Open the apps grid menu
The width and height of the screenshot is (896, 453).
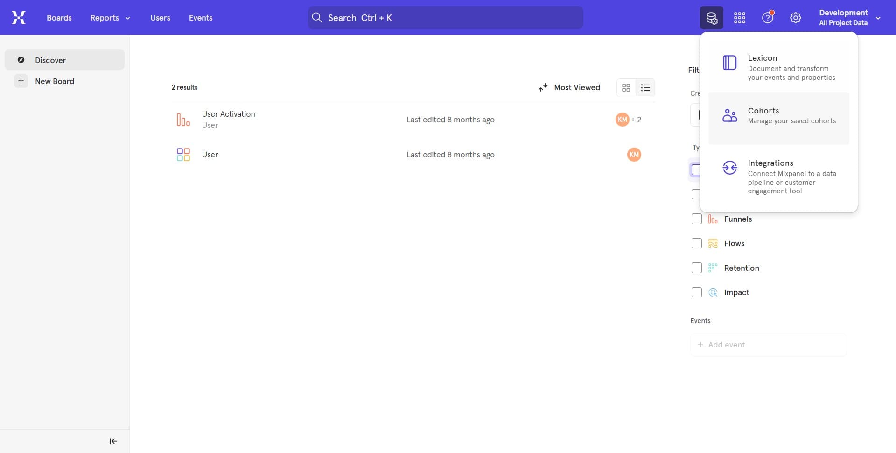(x=739, y=17)
